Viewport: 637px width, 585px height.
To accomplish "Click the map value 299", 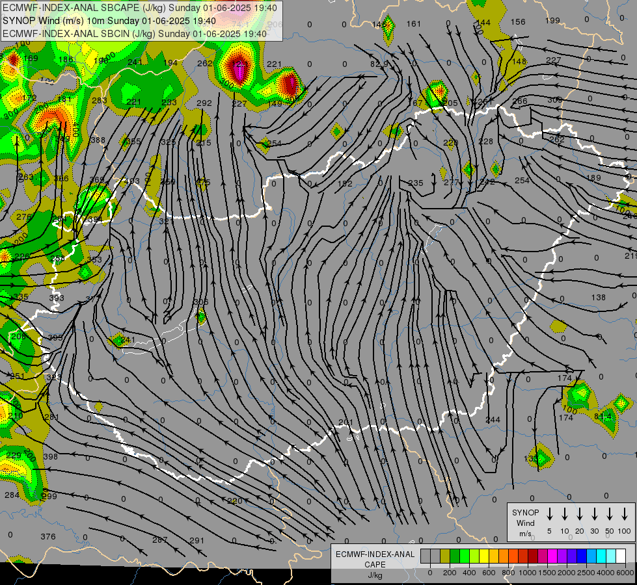I will [x=49, y=496].
